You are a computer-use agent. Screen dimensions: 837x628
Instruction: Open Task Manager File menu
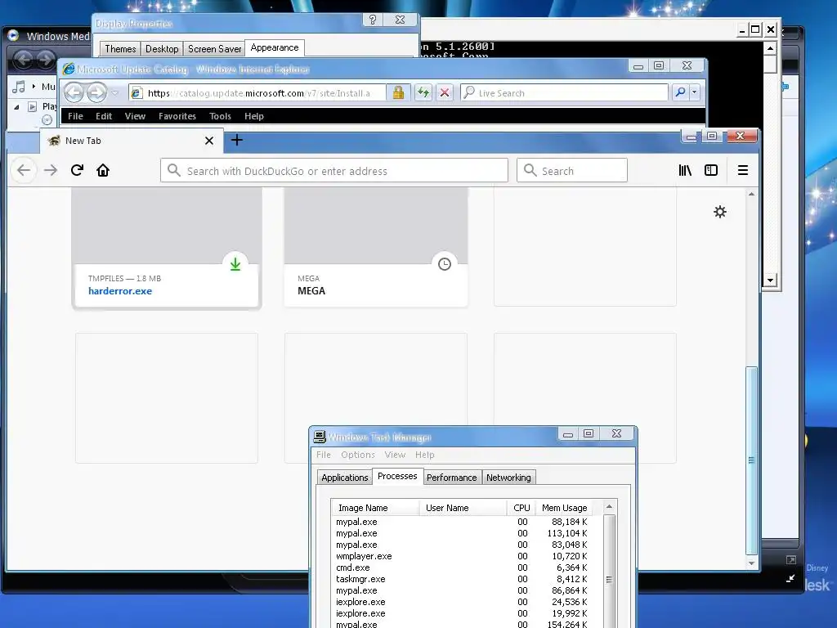point(324,455)
